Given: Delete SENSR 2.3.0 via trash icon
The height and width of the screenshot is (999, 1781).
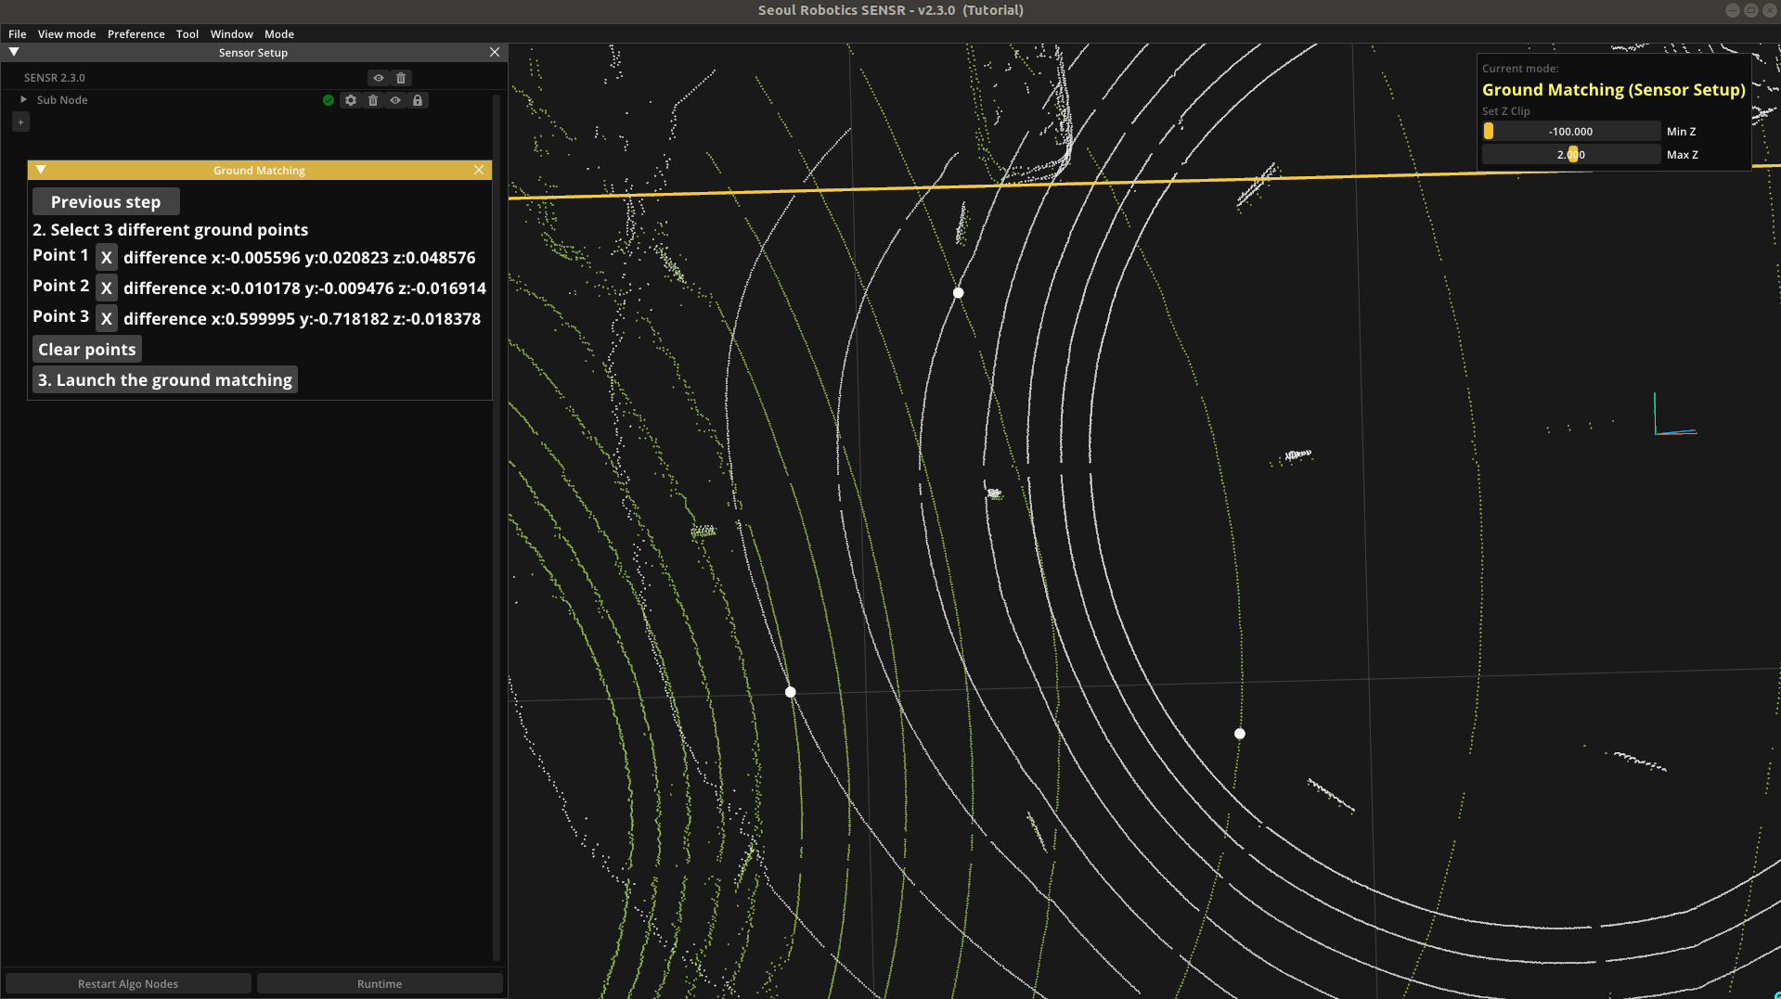Looking at the screenshot, I should [x=401, y=78].
